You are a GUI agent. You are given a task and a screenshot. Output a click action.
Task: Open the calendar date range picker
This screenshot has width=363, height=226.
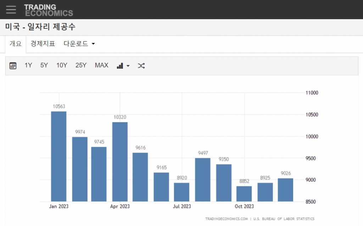(x=13, y=66)
